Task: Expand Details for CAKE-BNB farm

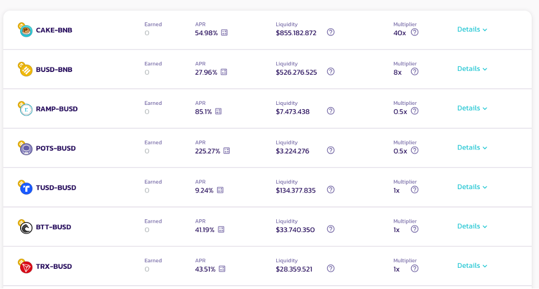Action: click(472, 30)
